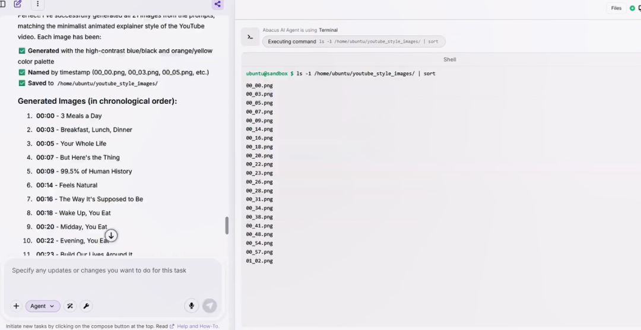Click 01_02.png in the shell output
Screen dimensions: 641x330
point(259,261)
